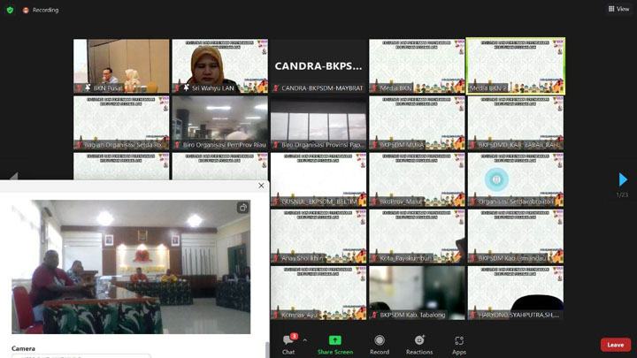Select the BKN Pusat video tile
The image size is (637, 358).
pos(121,66)
